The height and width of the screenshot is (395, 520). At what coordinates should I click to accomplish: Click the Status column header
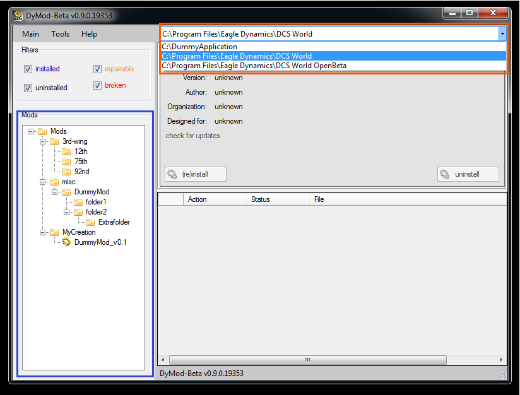(278, 199)
